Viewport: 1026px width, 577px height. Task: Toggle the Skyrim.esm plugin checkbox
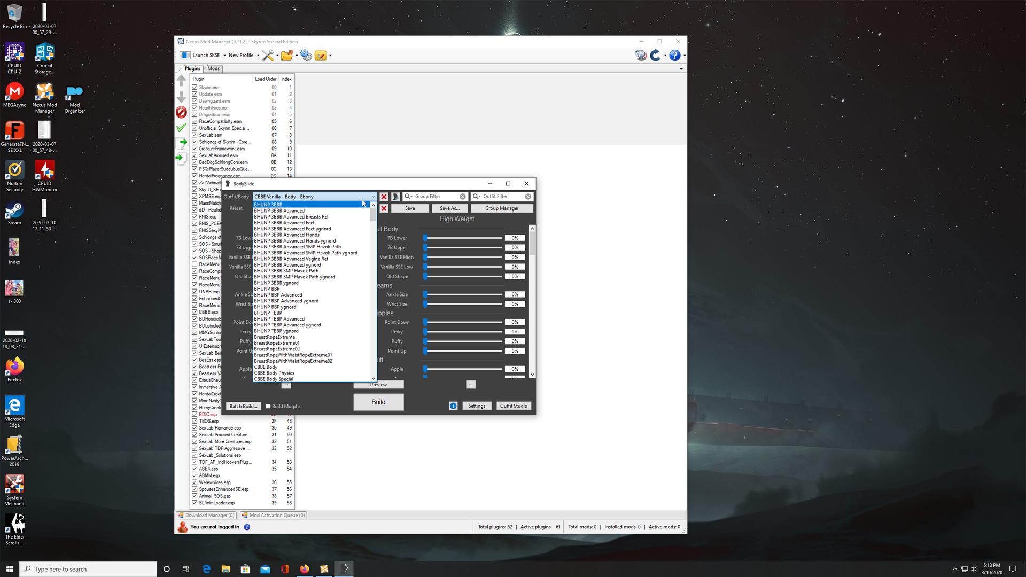click(195, 87)
